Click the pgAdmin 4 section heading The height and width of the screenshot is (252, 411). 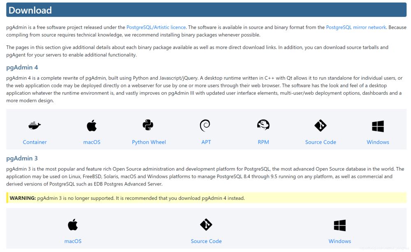click(22, 67)
